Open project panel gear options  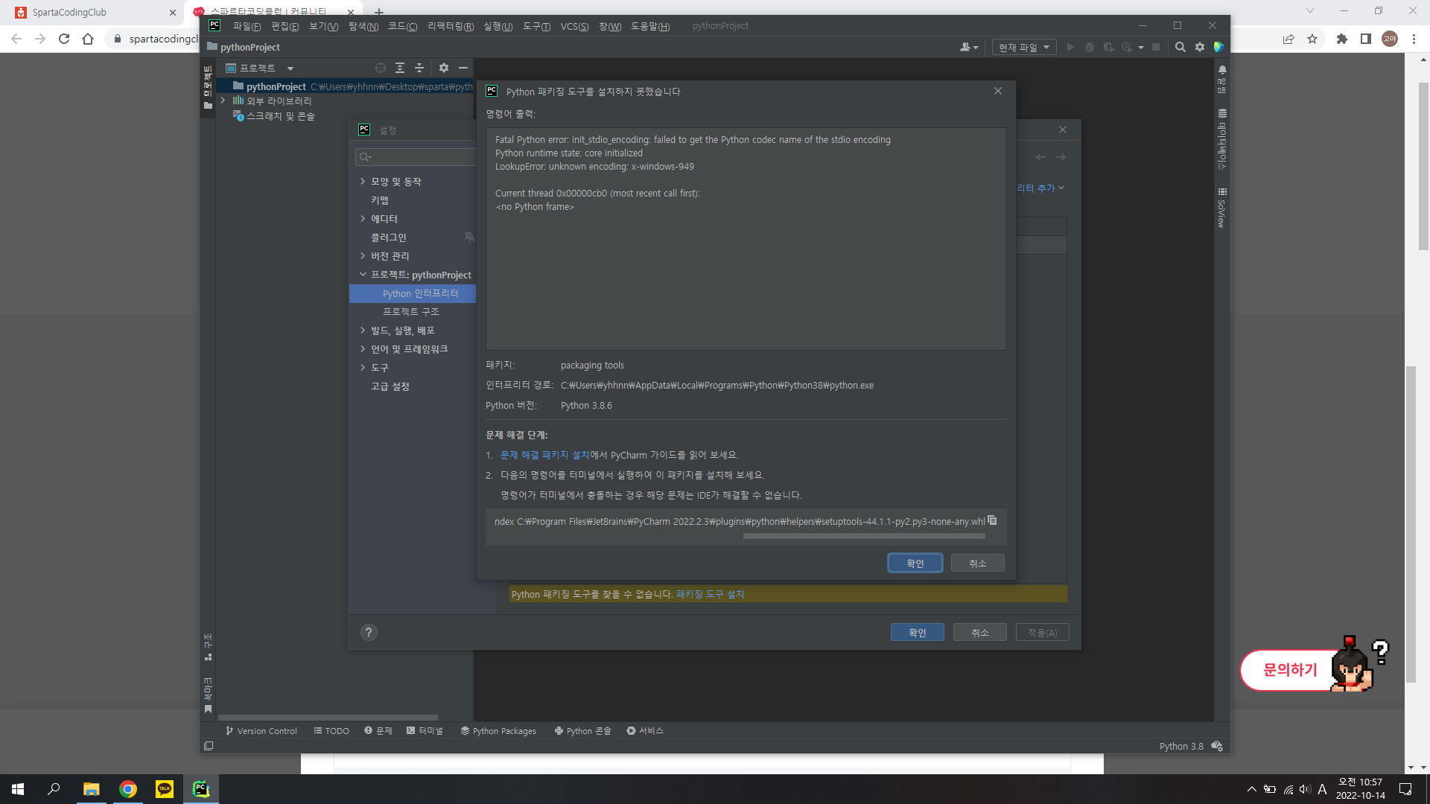pos(444,68)
